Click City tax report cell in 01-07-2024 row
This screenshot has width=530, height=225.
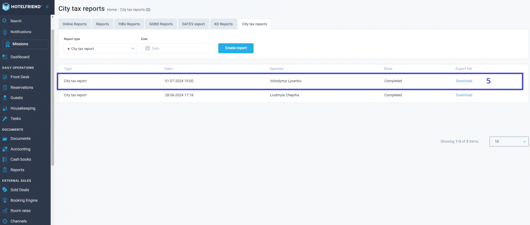[75, 81]
